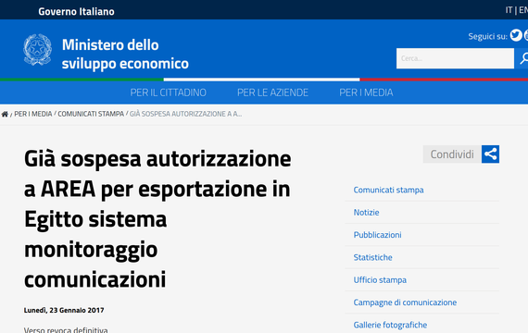Click the Seguici su label

point(487,36)
